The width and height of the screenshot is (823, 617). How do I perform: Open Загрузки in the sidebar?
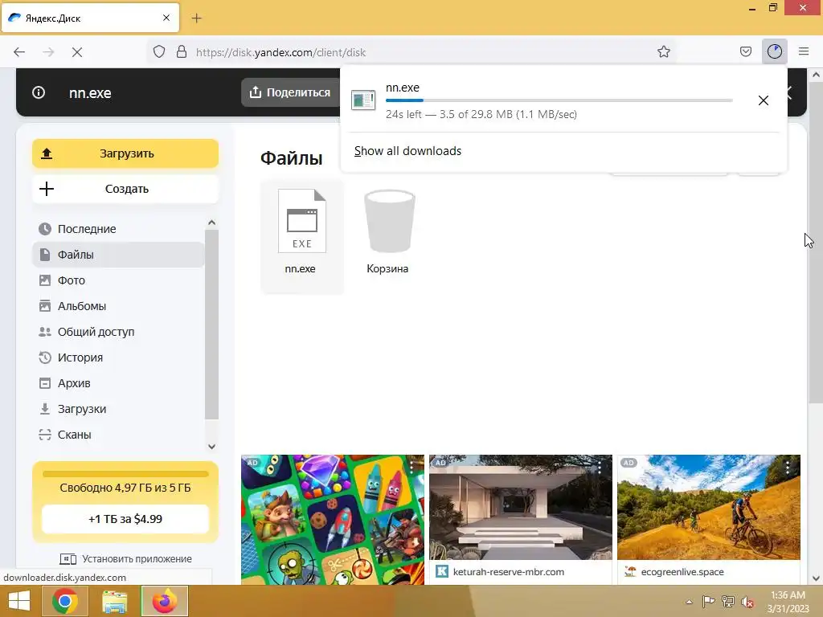click(119, 409)
